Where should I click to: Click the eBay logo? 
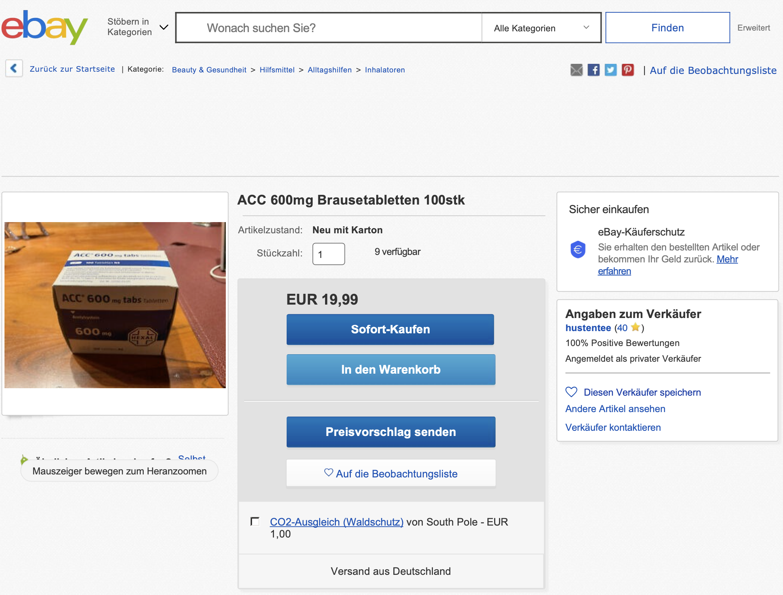pyautogui.click(x=44, y=28)
